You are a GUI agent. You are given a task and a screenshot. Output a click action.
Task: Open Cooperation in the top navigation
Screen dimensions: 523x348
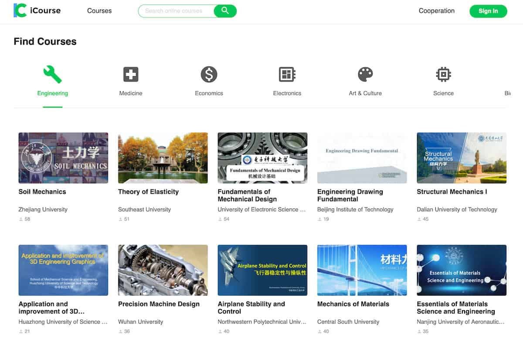pyautogui.click(x=437, y=11)
